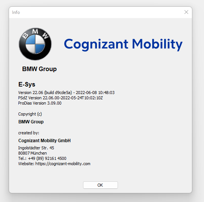Screen dimensions: 204x202
Task: Click the OK button
Action: pos(100,185)
